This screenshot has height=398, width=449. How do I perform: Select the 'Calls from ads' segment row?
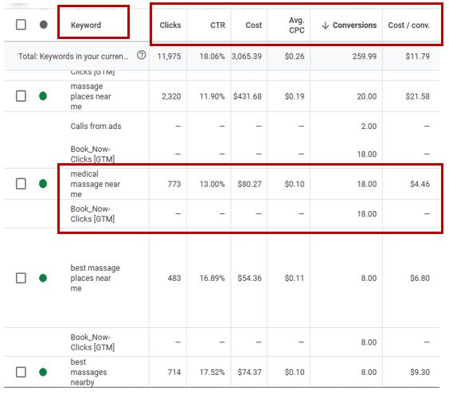click(96, 127)
